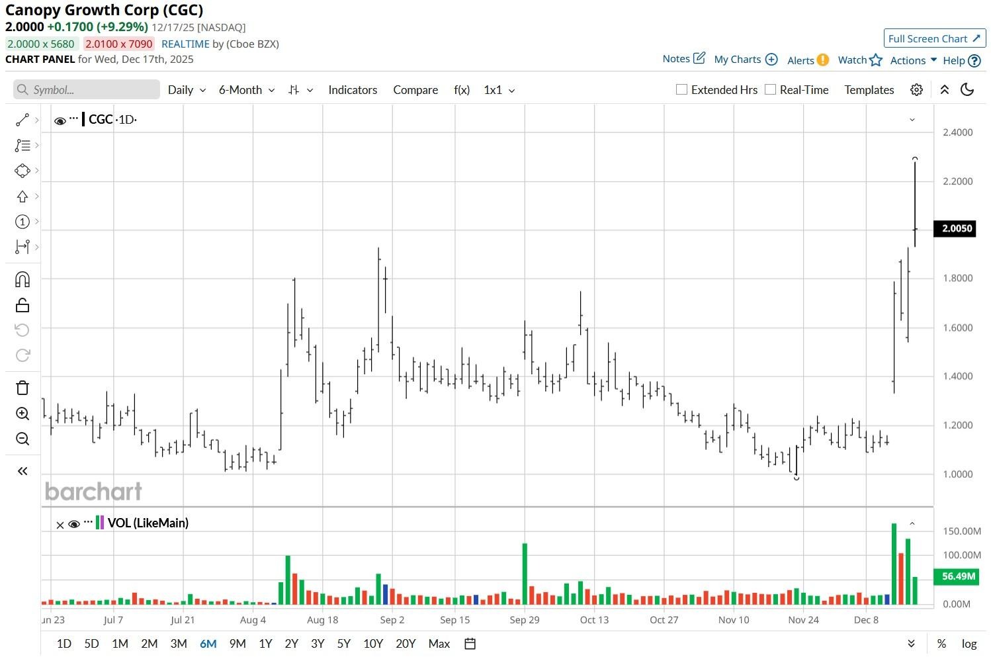
Task: Redo the last chart action
Action: click(x=22, y=355)
